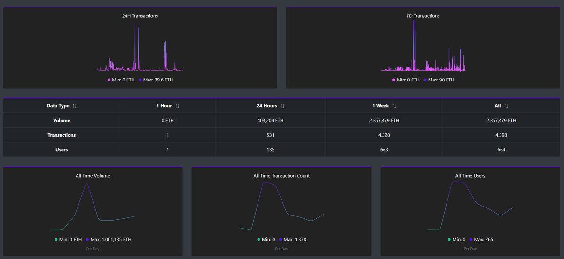This screenshot has width=564, height=259.
Task: Click the All column header text
Action: 497,106
